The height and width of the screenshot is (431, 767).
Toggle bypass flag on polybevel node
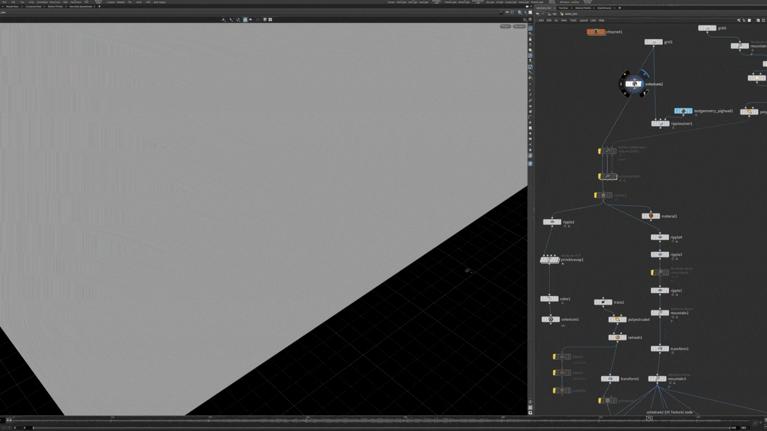click(x=600, y=401)
